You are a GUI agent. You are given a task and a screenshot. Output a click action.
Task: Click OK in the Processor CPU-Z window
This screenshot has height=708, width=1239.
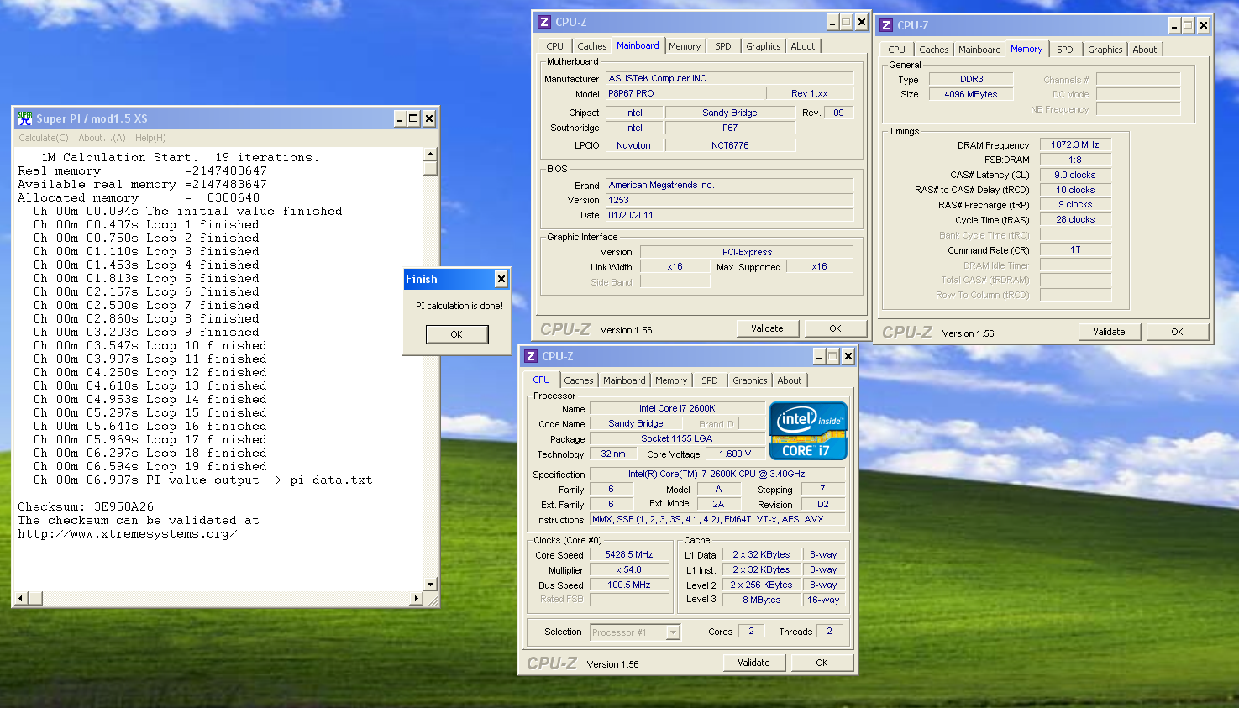tap(822, 663)
